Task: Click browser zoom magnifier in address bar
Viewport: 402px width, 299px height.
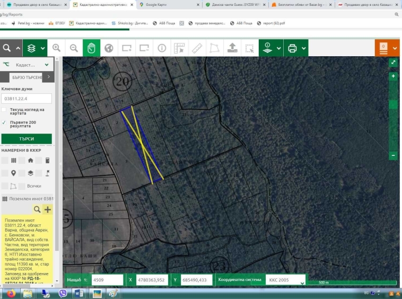Action: pyautogui.click(x=397, y=15)
